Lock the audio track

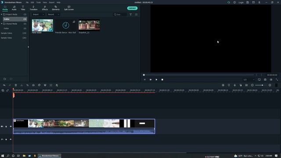point(6,139)
